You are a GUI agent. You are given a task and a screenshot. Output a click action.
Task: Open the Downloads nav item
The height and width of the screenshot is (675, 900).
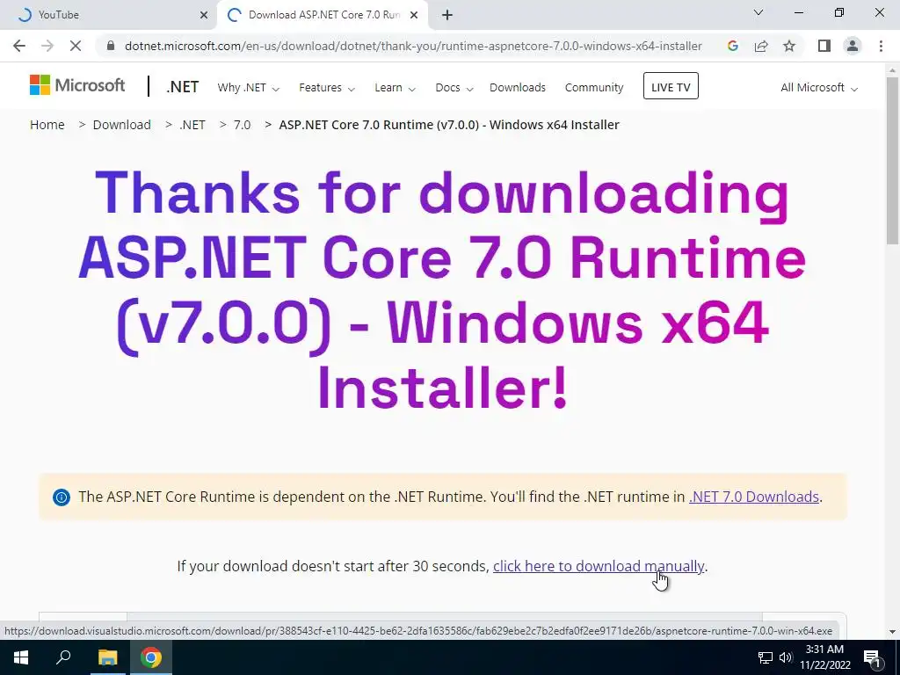517,87
